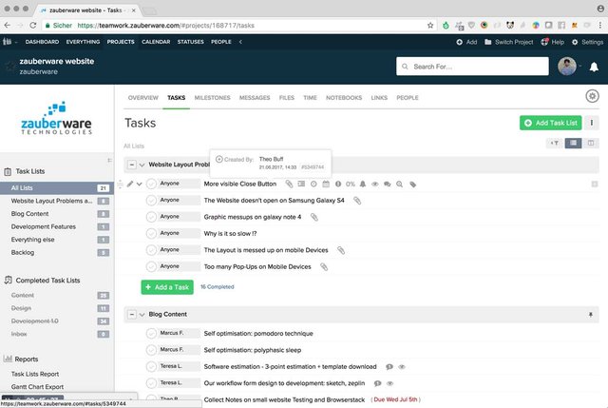Open comments on 'Software estimation' task
This screenshot has height=408, width=608.
pyautogui.click(x=389, y=367)
